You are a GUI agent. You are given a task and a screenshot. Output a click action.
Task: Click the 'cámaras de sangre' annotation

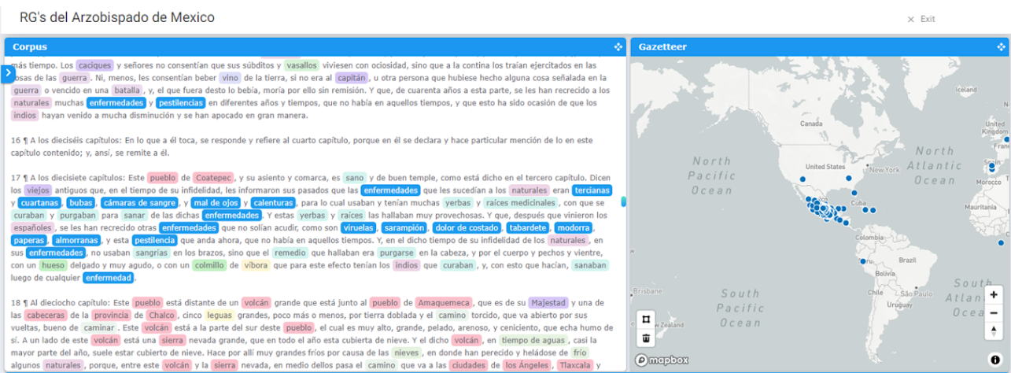coord(138,203)
